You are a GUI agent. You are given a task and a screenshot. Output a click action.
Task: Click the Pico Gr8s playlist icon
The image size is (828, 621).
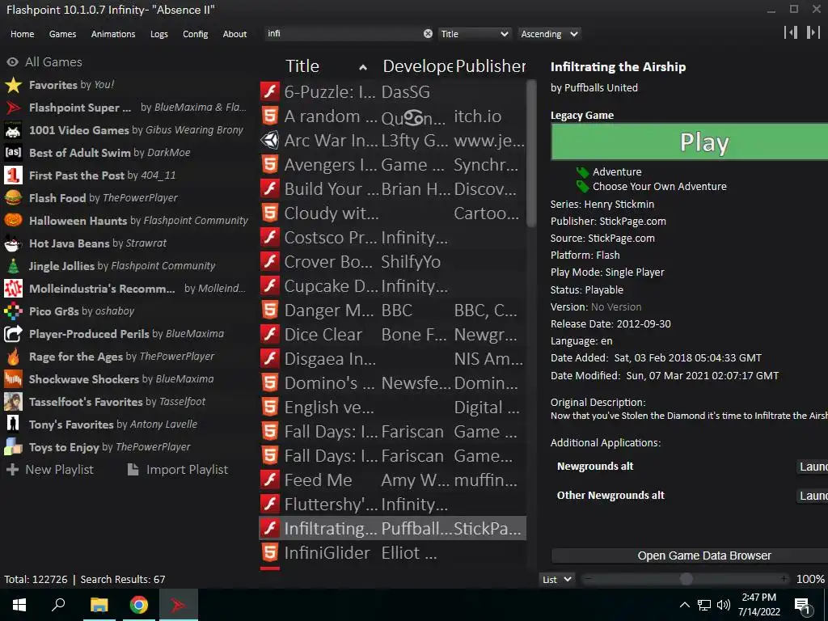coord(13,311)
